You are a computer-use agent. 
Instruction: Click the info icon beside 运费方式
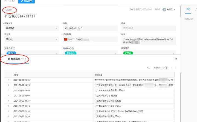point(14,48)
